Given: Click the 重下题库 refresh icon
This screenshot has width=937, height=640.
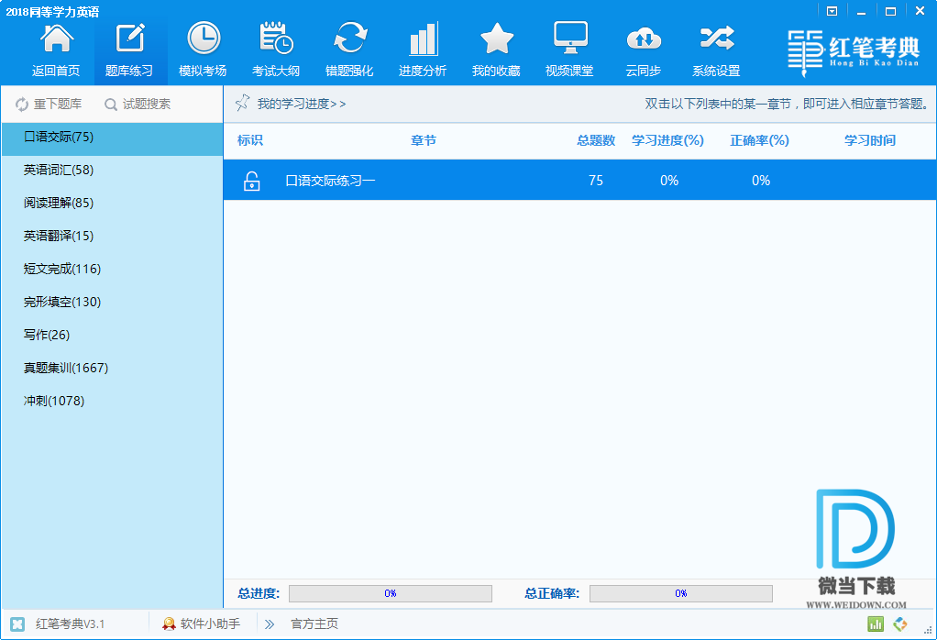Looking at the screenshot, I should (x=22, y=104).
